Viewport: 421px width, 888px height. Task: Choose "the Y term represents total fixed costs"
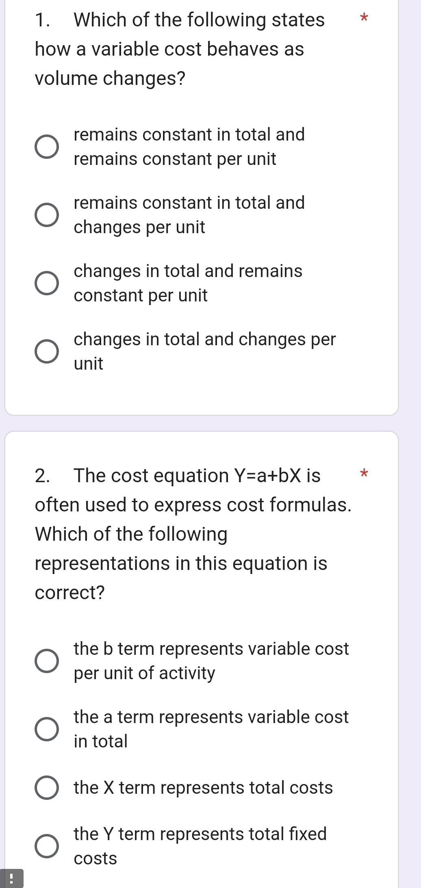tap(46, 846)
